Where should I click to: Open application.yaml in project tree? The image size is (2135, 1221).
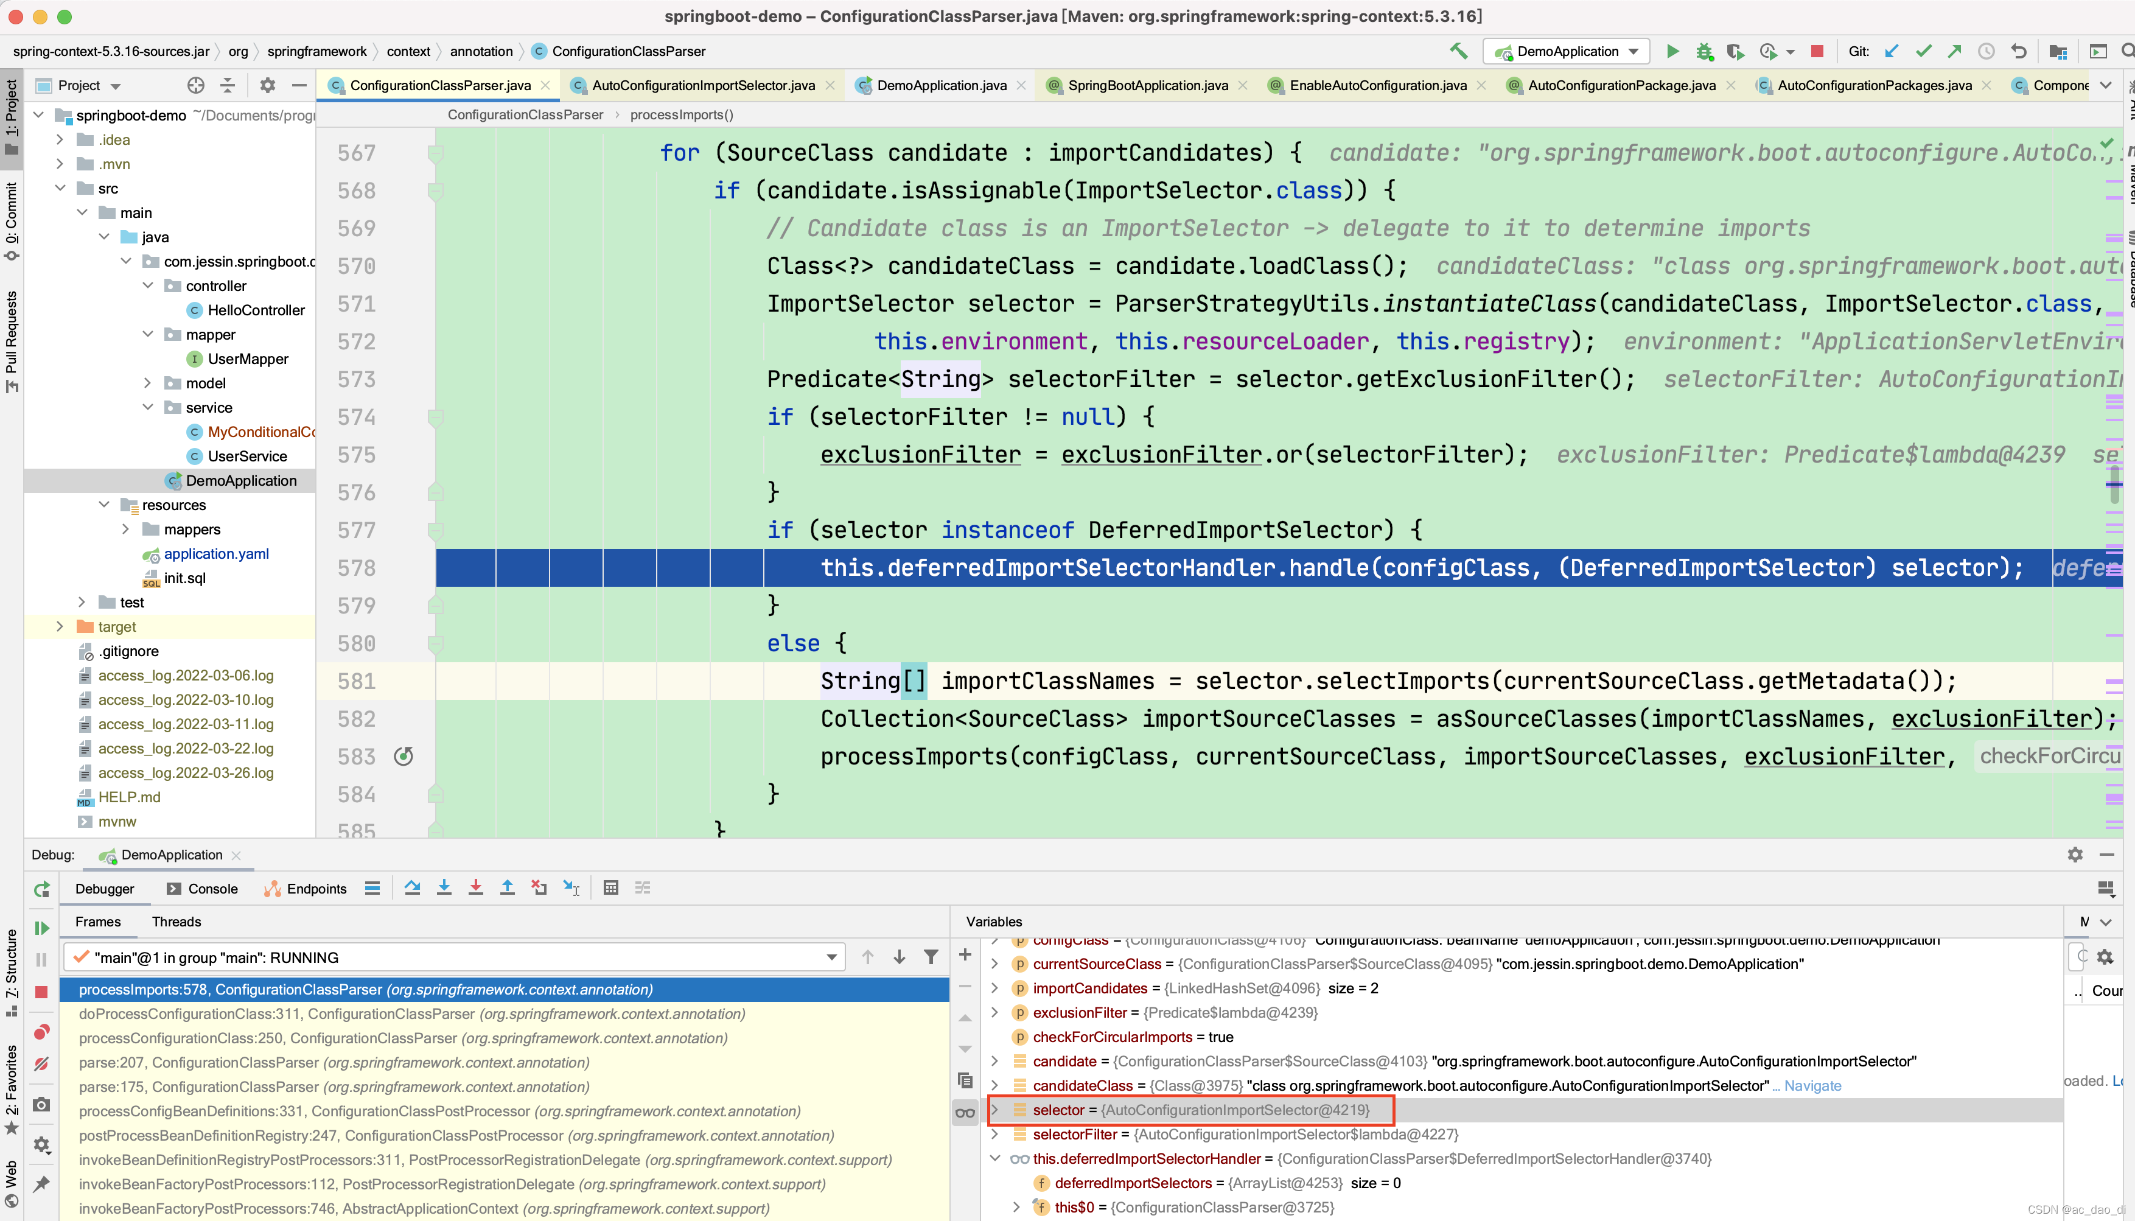point(216,553)
